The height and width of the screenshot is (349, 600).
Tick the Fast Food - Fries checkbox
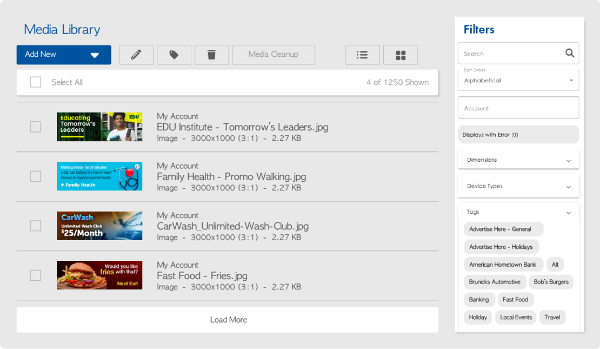36,275
